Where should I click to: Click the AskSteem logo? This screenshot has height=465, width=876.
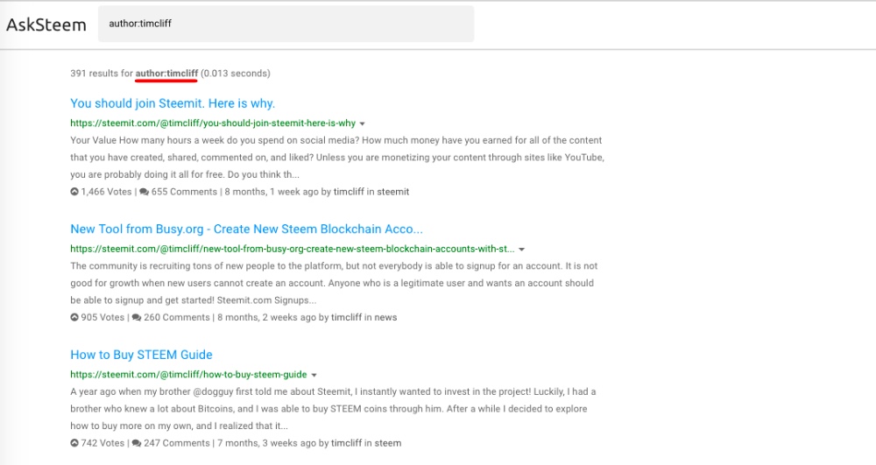point(46,25)
